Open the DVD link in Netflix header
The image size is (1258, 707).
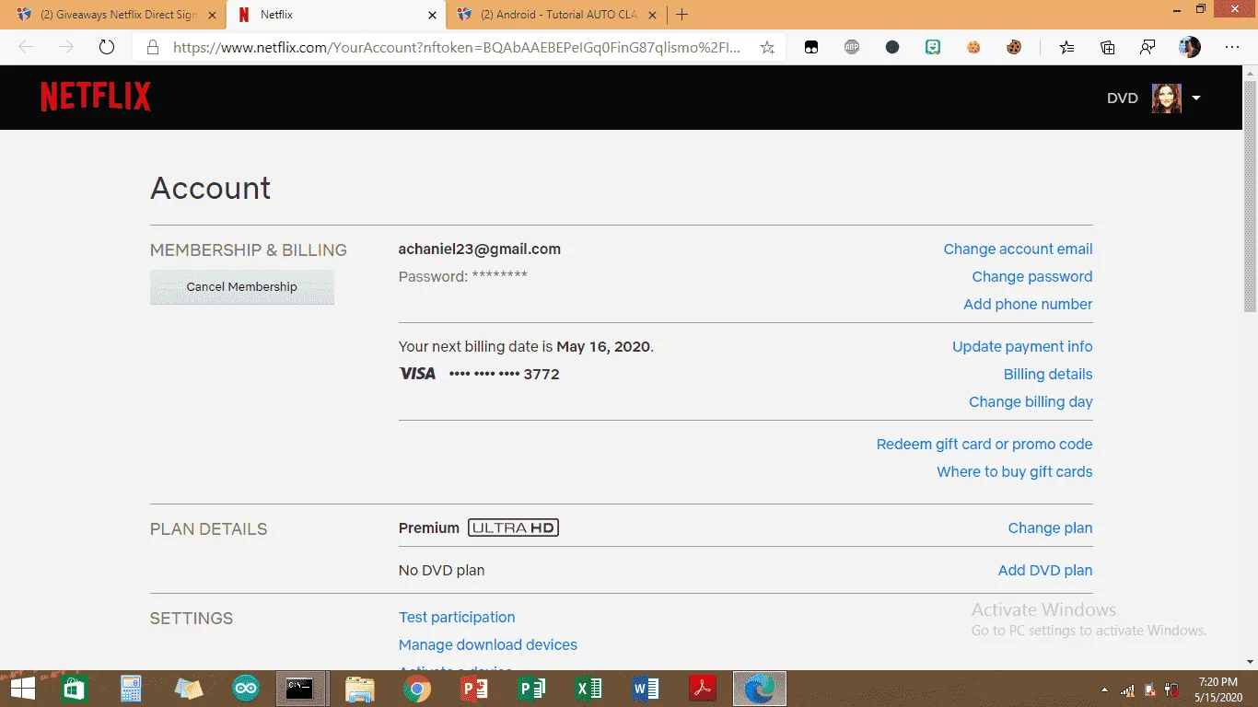(x=1123, y=98)
